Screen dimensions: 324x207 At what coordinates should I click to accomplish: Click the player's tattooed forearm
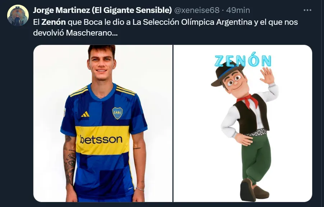point(69,164)
